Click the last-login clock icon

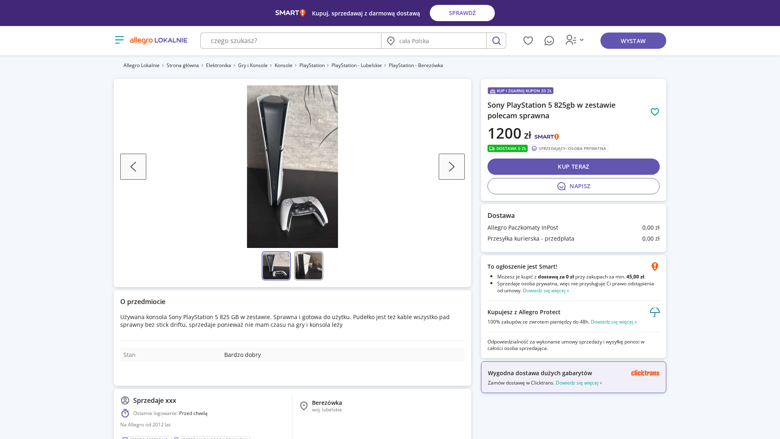125,413
